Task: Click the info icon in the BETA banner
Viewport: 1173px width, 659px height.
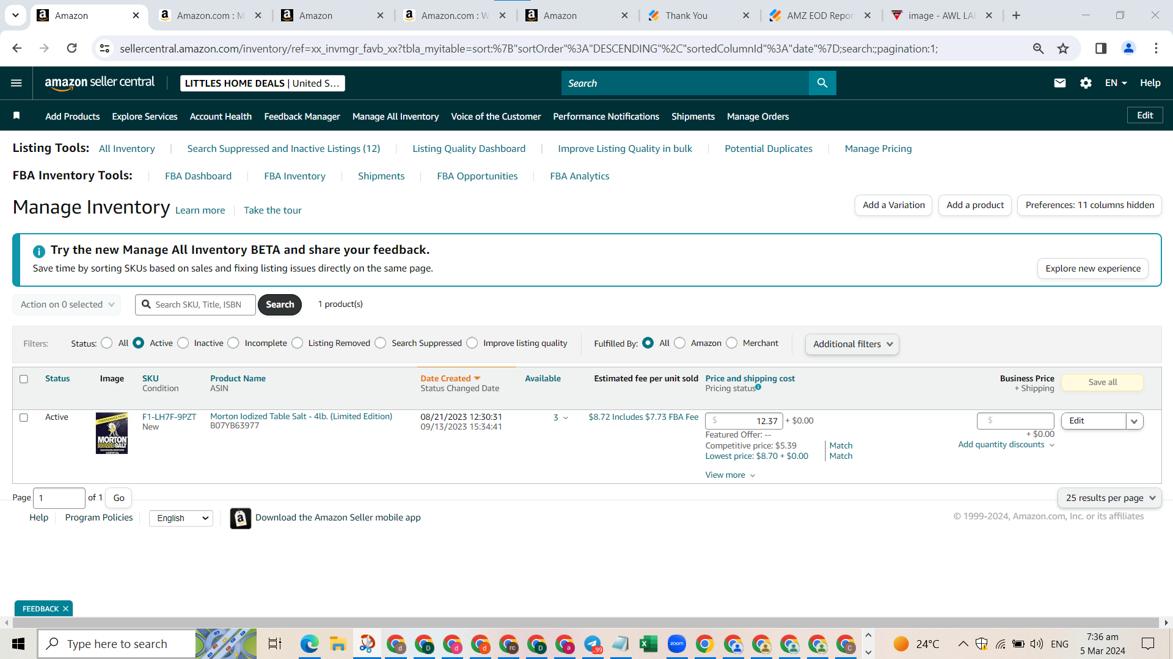Action: point(38,251)
